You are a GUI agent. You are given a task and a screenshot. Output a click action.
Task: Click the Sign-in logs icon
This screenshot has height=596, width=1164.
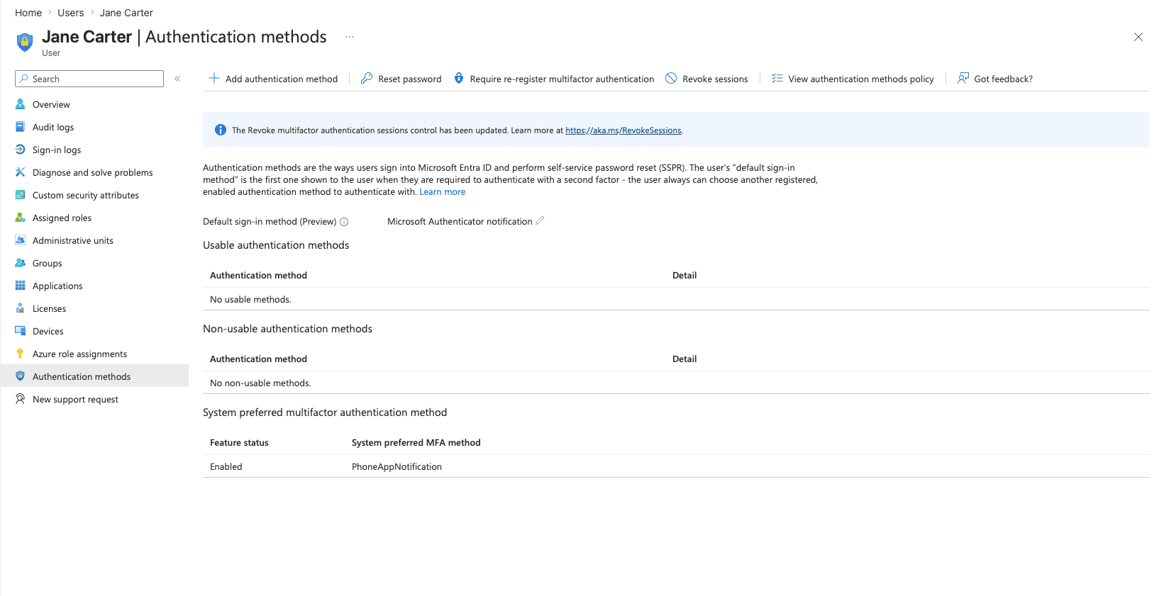pyautogui.click(x=21, y=150)
